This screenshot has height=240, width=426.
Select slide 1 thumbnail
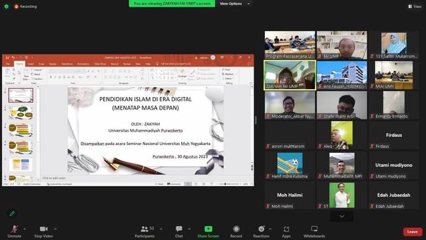click(x=21, y=95)
